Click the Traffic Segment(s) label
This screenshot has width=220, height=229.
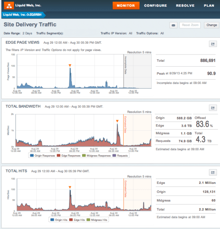pos(50,33)
